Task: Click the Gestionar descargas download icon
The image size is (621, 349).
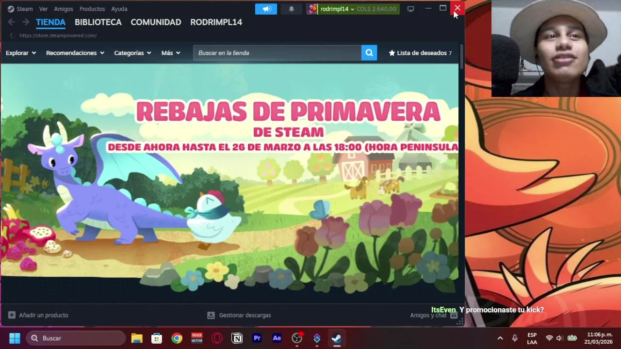Action: (x=211, y=315)
